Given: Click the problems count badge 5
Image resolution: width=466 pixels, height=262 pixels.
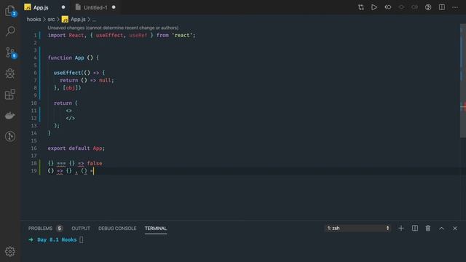Looking at the screenshot, I should [x=60, y=228].
